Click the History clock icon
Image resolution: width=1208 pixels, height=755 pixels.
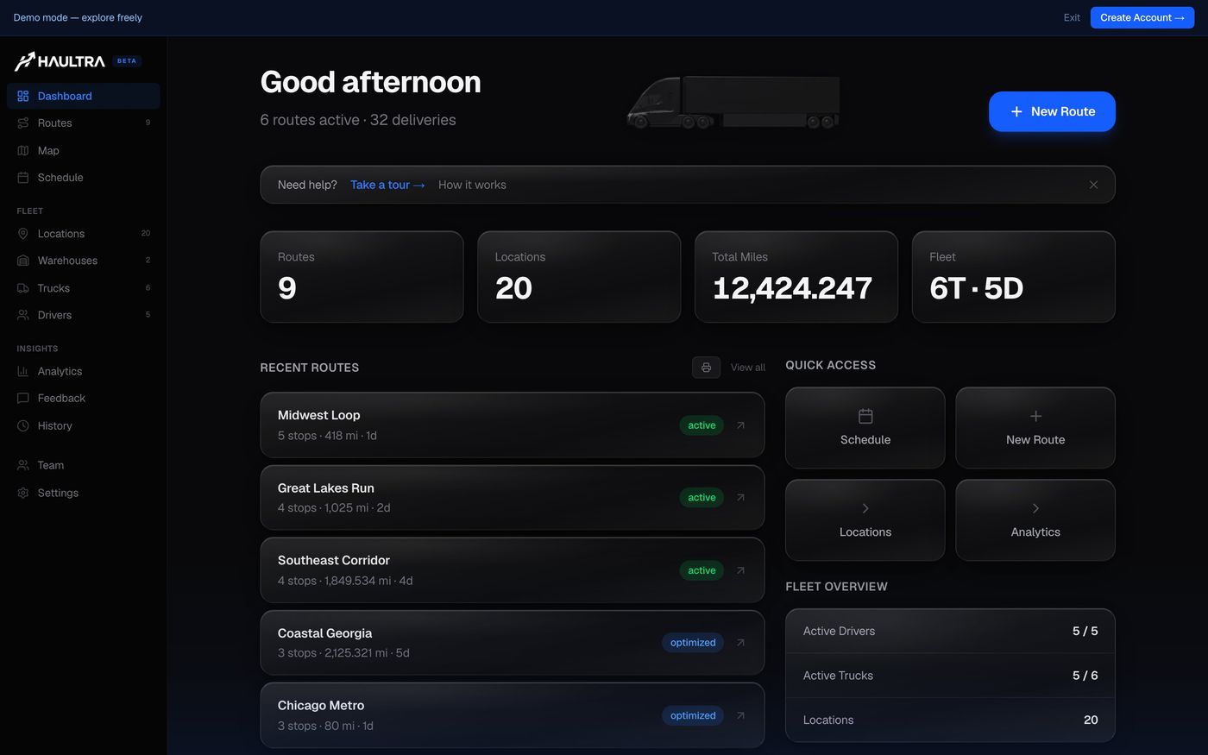[x=23, y=425]
